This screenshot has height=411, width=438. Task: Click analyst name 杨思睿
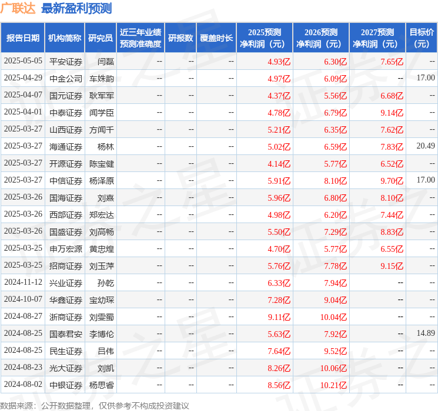point(102,385)
